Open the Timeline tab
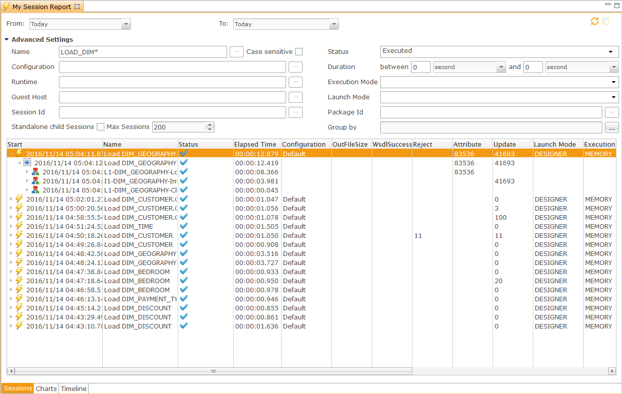The height and width of the screenshot is (394, 622). [74, 388]
